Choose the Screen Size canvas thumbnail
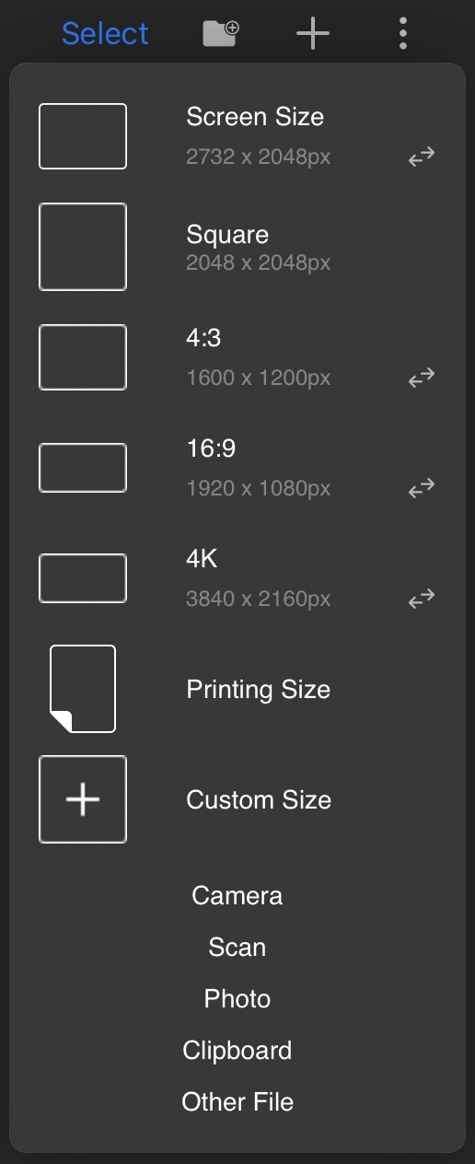Screen dimensions: 475x1164 pos(83,136)
